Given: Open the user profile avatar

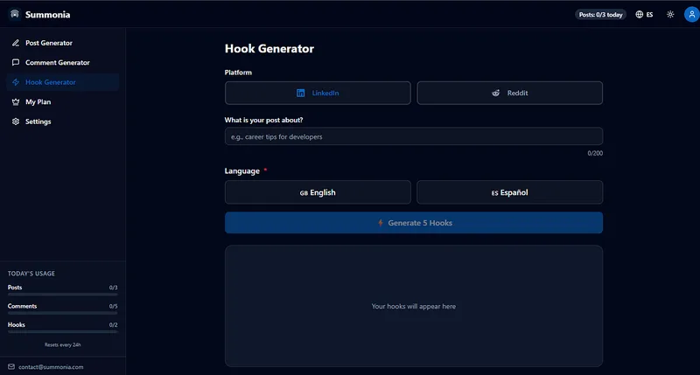Looking at the screenshot, I should (692, 14).
